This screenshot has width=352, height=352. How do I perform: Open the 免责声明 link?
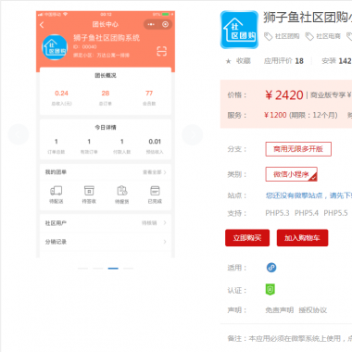click(x=280, y=310)
